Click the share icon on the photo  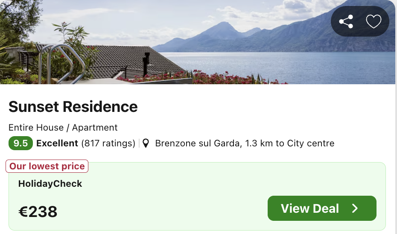pyautogui.click(x=346, y=21)
